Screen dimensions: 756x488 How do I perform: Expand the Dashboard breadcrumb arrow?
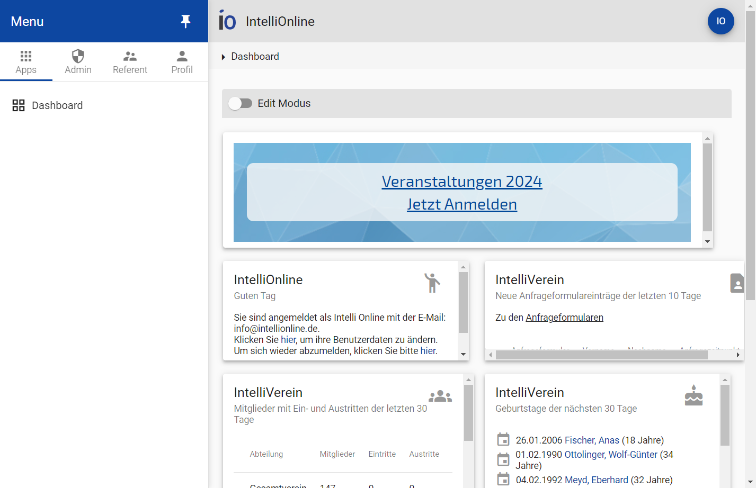(224, 57)
